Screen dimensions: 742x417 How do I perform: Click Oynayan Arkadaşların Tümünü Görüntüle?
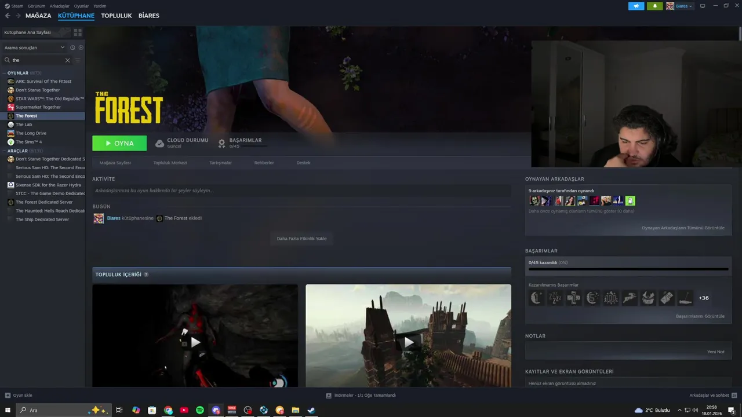coord(683,228)
